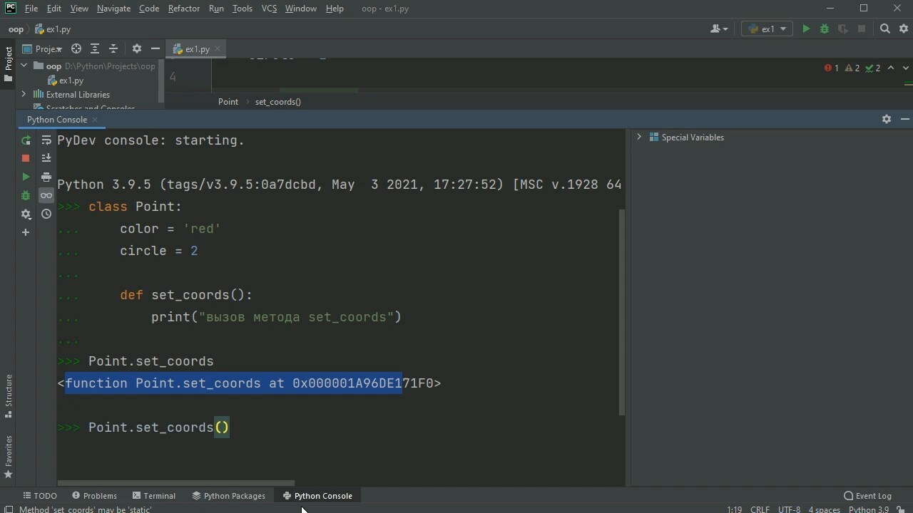913x513 pixels.
Task: Toggle Structure tool window side tab
Action: [8, 398]
